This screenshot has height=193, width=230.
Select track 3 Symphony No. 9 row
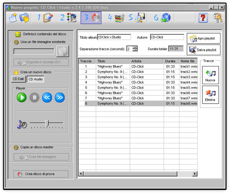(138, 77)
